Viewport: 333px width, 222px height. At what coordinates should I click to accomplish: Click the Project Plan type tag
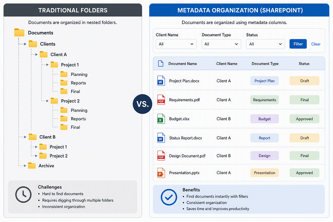pyautogui.click(x=264, y=81)
